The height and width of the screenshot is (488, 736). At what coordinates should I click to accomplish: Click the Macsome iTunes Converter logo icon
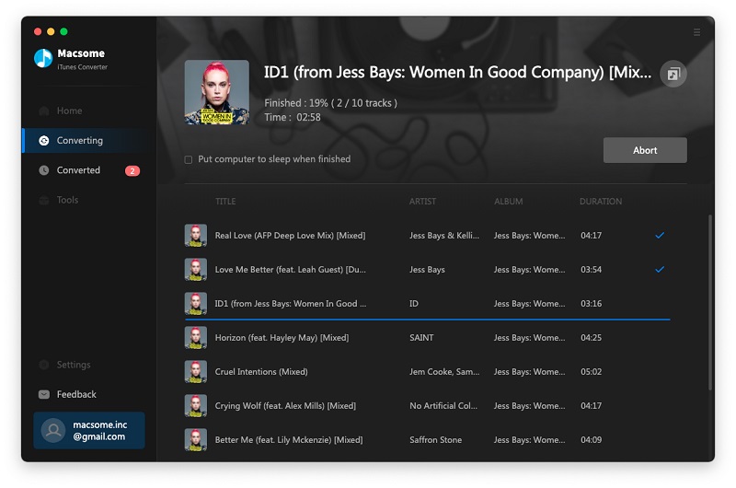(43, 58)
